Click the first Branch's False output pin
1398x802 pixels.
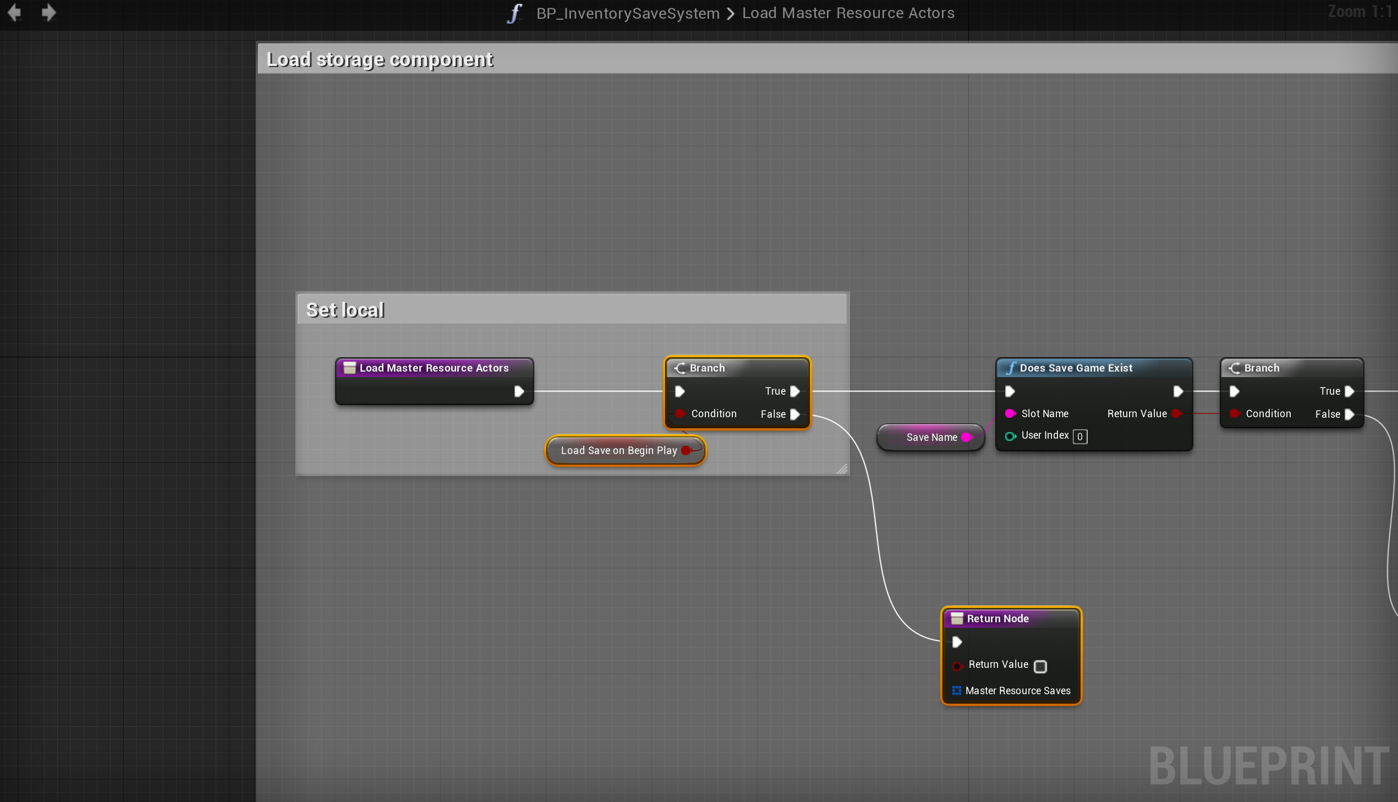click(794, 414)
